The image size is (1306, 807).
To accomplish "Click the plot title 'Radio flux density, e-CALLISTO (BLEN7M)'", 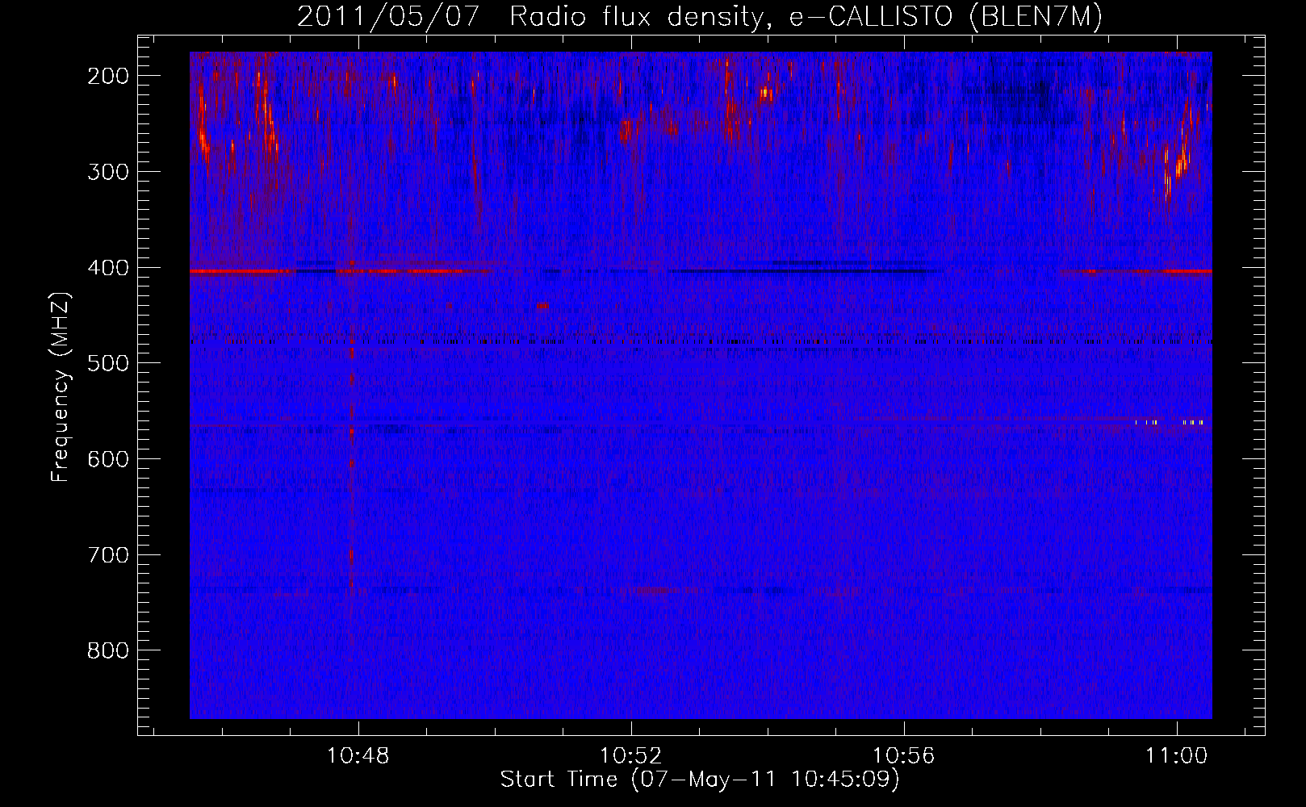I will point(806,17).
